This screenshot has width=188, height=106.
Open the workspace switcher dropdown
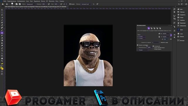coord(182,4)
